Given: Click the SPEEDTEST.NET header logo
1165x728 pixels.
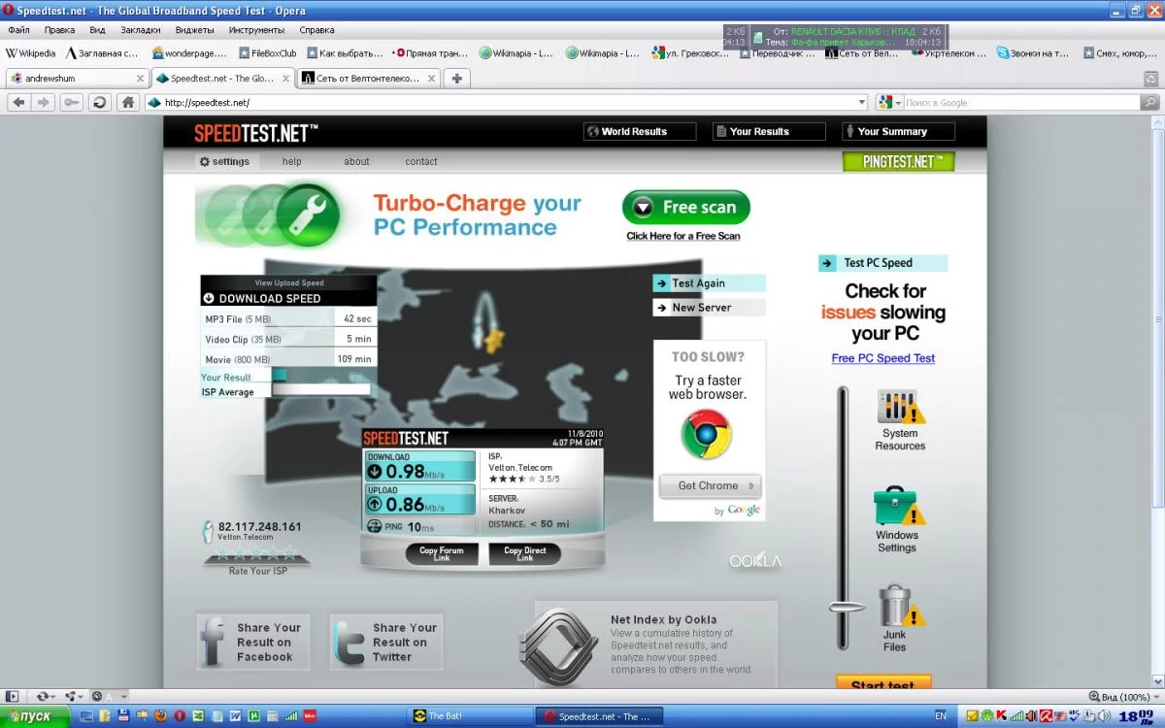Looking at the screenshot, I should 255,132.
